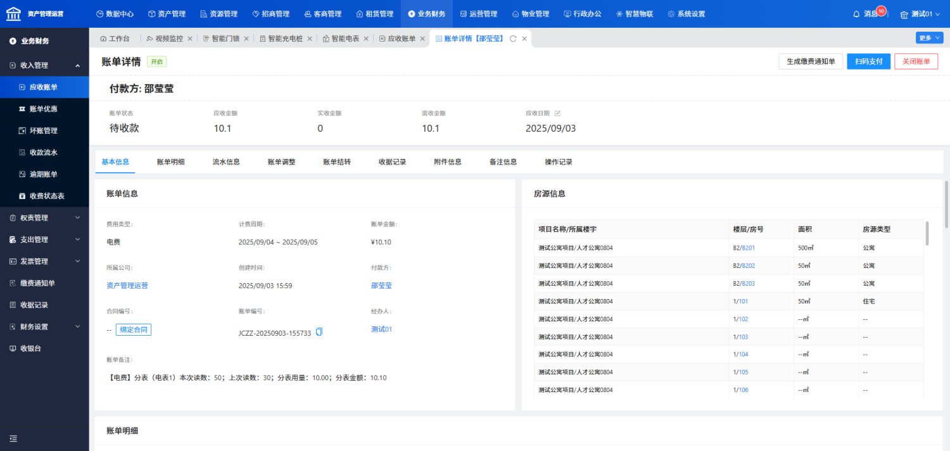Close the 账单详情【邵莹莹】 tab
Image resolution: width=950 pixels, height=451 pixels.
click(524, 39)
